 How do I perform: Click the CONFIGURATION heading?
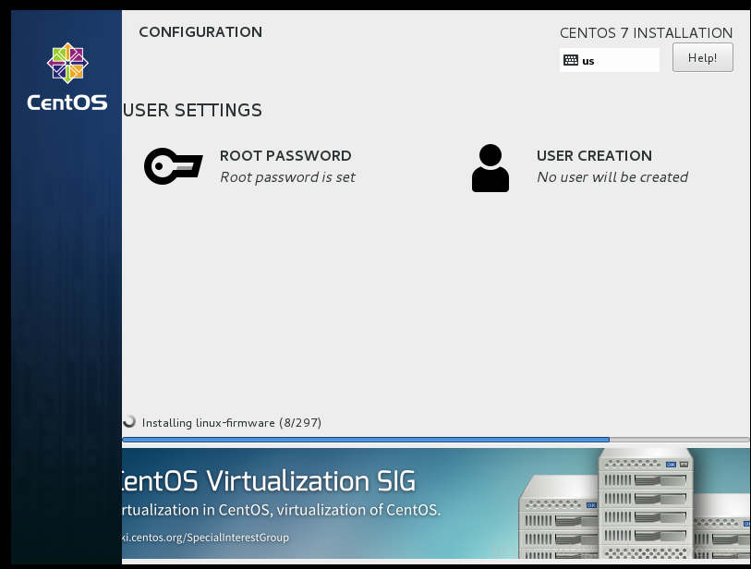(x=200, y=32)
